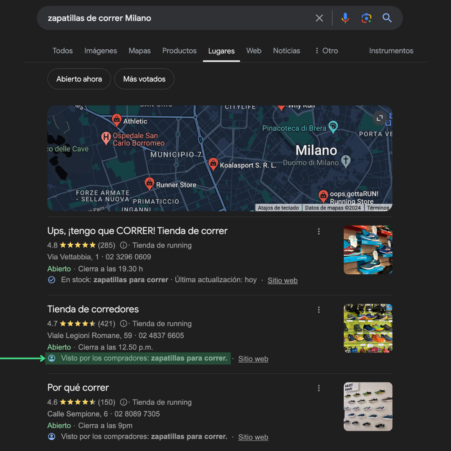Screen dimensions: 451x451
Task: Switch to the Web tab
Action: tap(254, 51)
